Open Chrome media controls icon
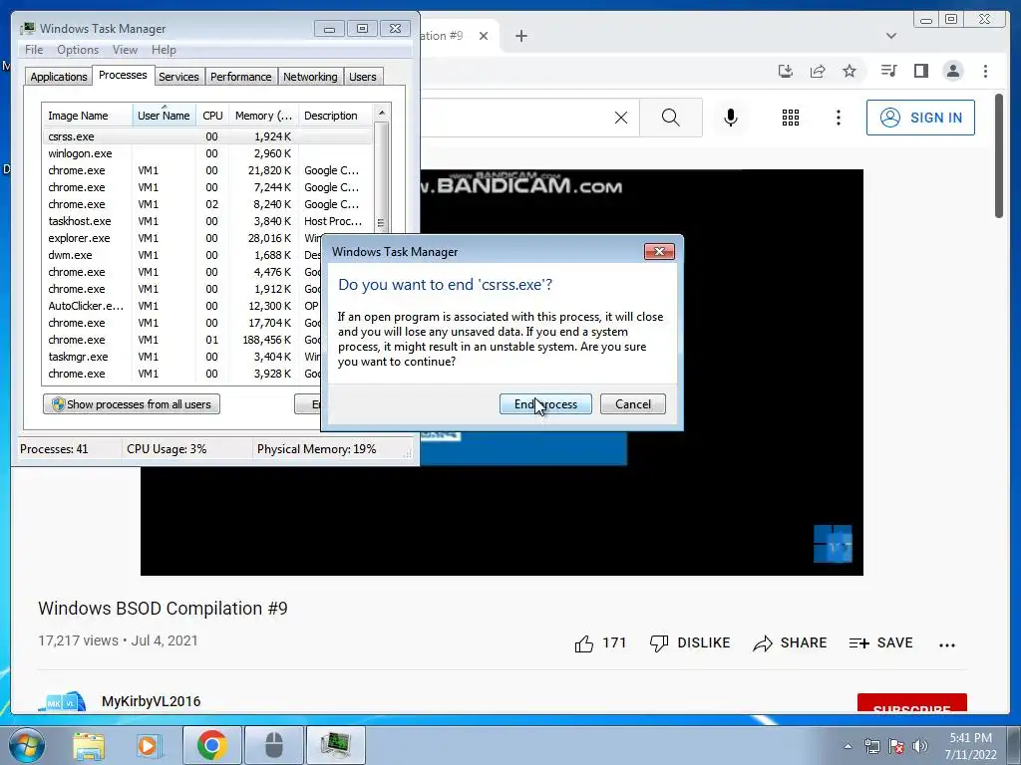The height and width of the screenshot is (765, 1021). [888, 71]
